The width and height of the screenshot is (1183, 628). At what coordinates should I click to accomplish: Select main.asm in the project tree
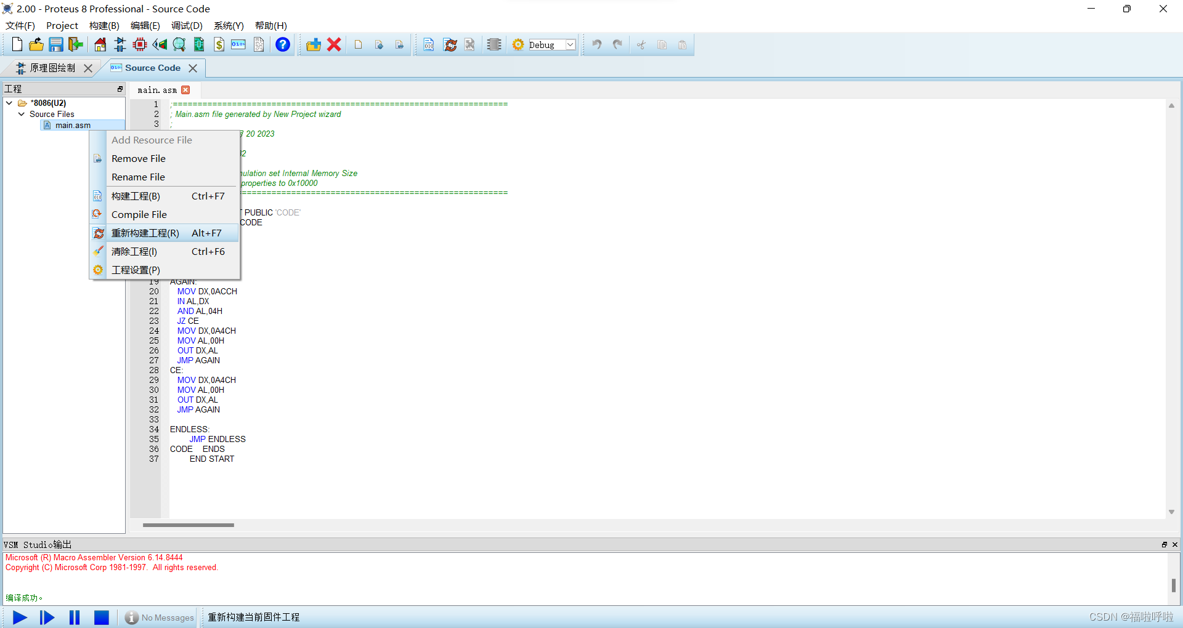tap(73, 125)
